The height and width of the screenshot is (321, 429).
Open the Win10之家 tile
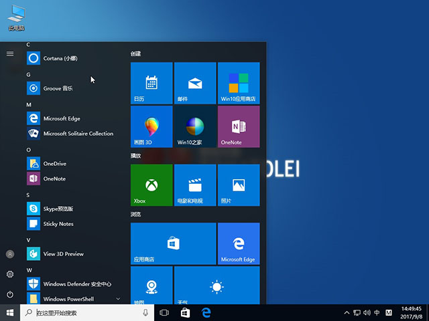[195, 126]
